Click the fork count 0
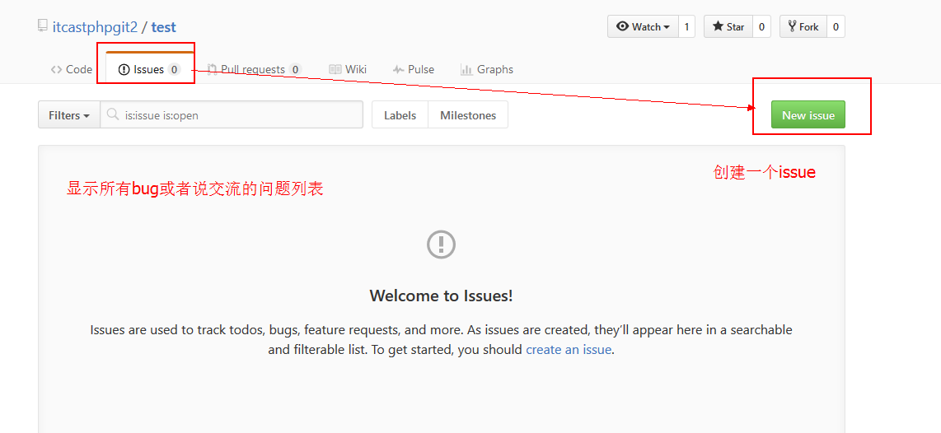 coord(836,26)
